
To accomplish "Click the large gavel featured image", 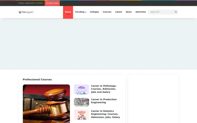I will click(x=46, y=104).
